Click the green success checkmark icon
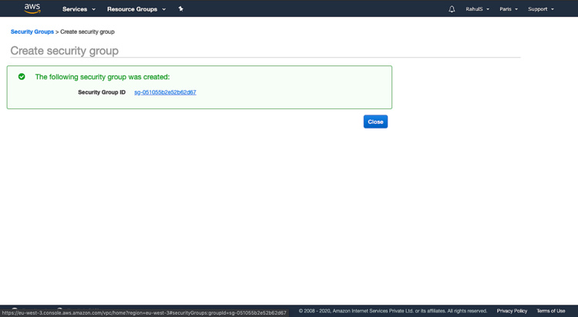The image size is (578, 317). (22, 77)
